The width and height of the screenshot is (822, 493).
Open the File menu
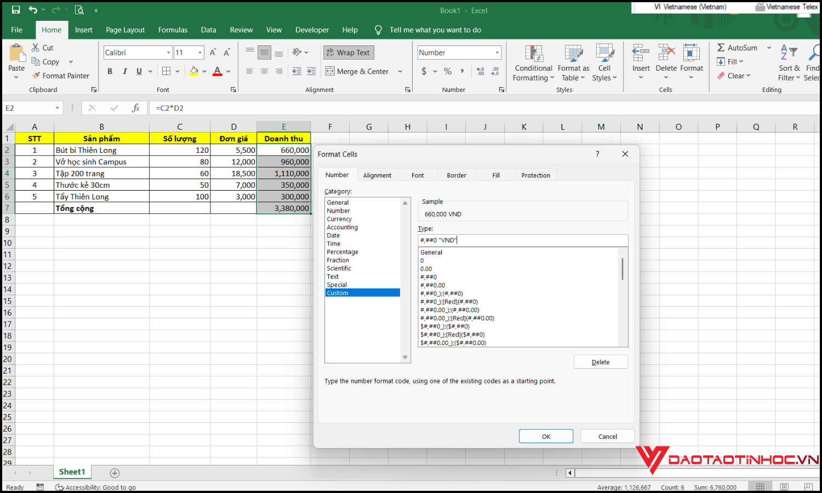pyautogui.click(x=17, y=30)
